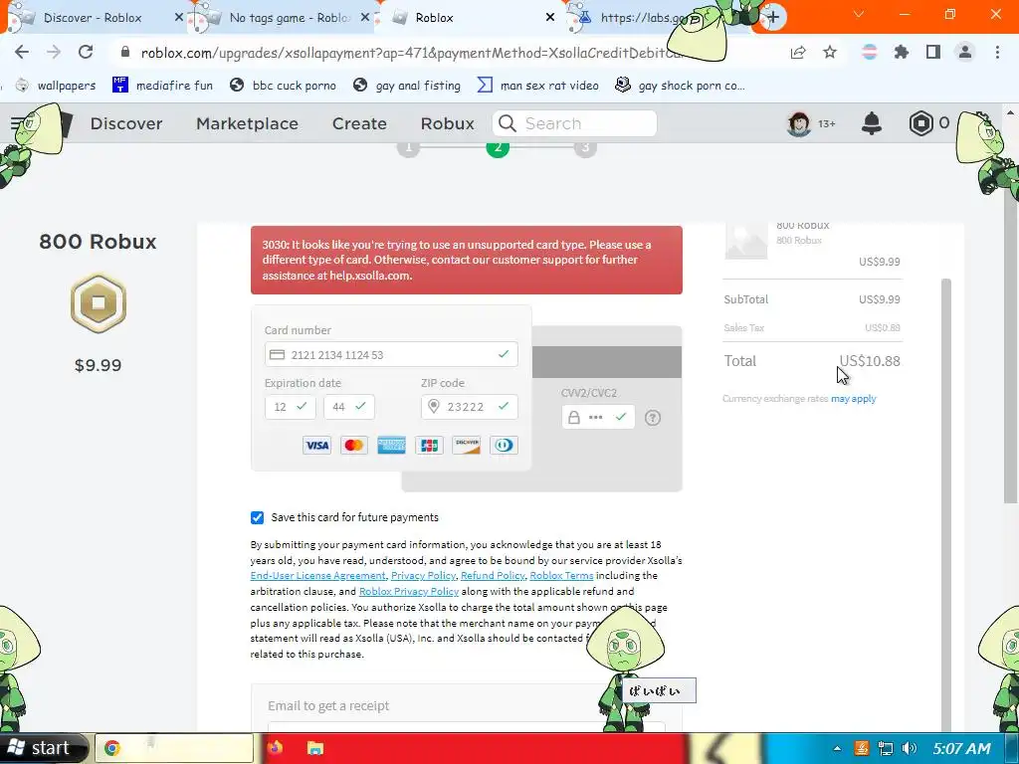This screenshot has width=1019, height=764.
Task: Open File Explorer folder in taskbar
Action: (315, 748)
